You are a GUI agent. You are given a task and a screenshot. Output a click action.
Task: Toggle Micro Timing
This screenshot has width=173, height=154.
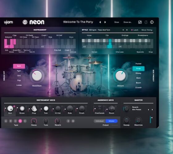click(x=147, y=30)
